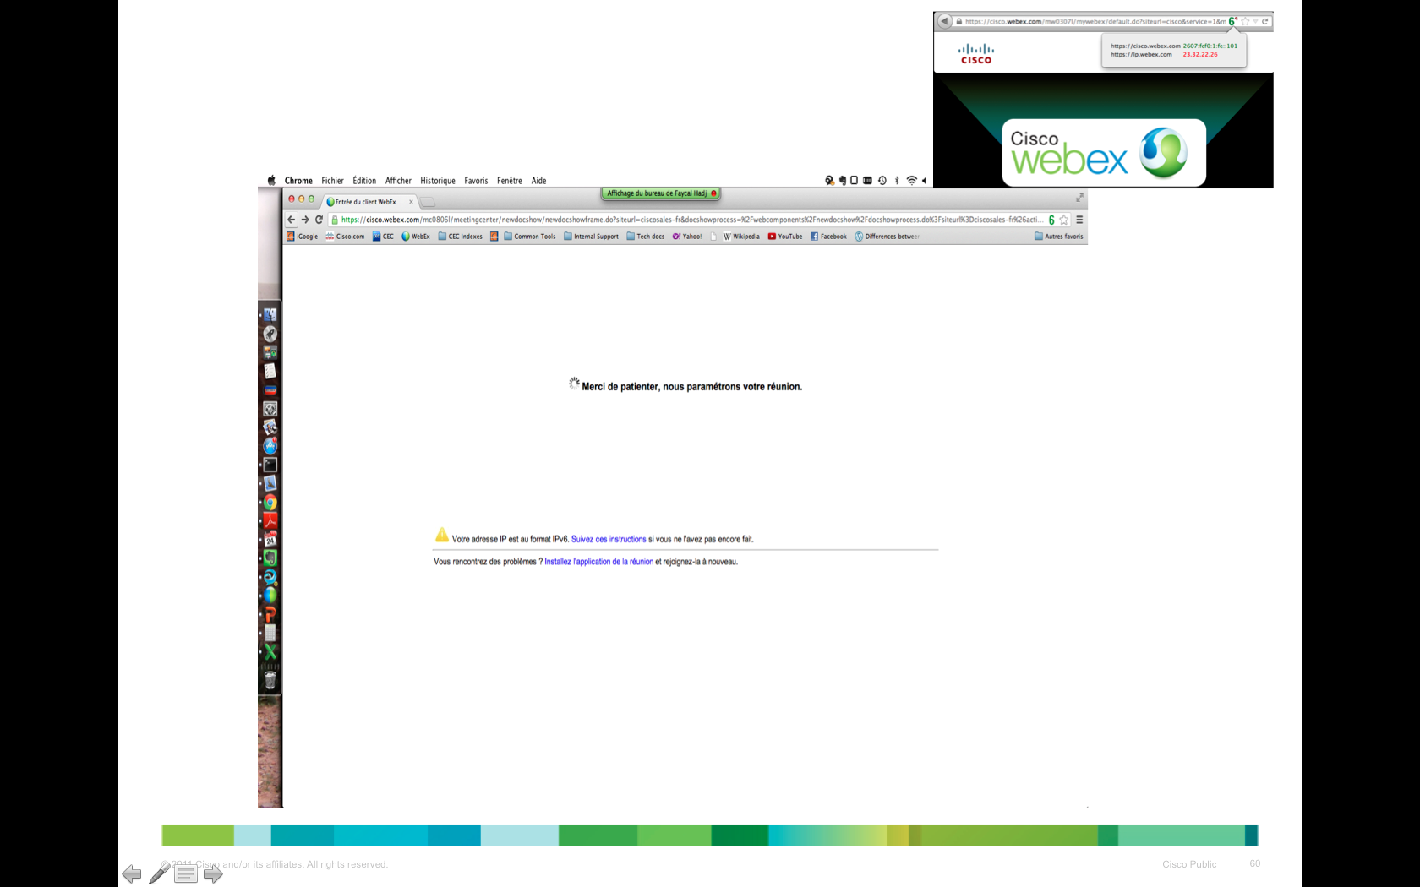Bookmark this page with the star icon
The width and height of the screenshot is (1420, 887).
1064,220
